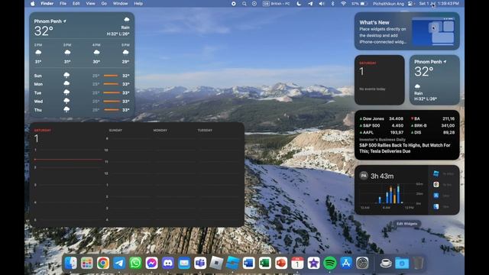Click the screen recording status icon
This screenshot has height=275, width=489.
[234, 3]
